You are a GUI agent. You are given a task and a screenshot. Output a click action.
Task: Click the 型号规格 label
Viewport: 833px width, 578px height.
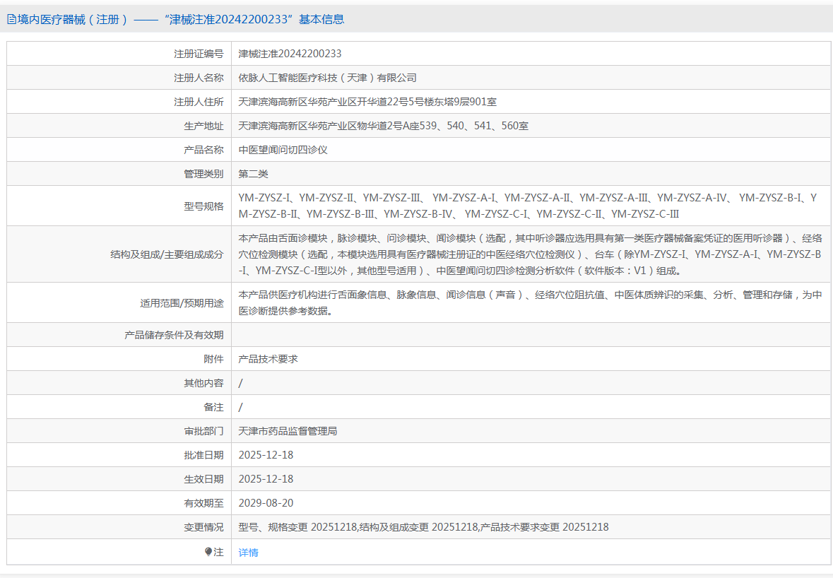pos(203,206)
